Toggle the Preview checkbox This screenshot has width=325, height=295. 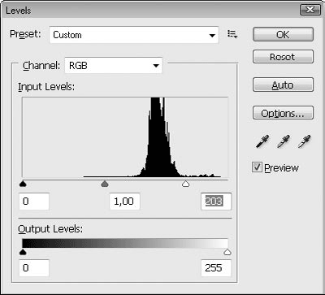coord(257,167)
